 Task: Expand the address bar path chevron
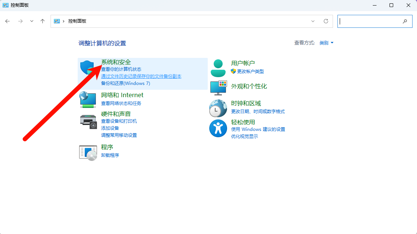click(x=64, y=21)
